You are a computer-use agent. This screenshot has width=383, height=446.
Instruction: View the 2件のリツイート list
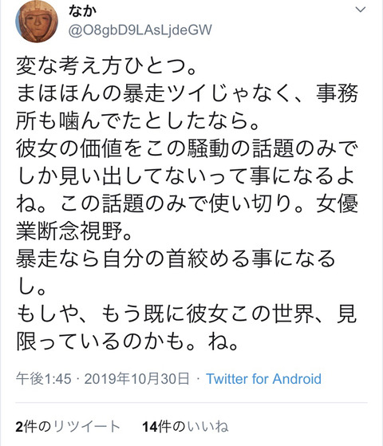[68, 427]
